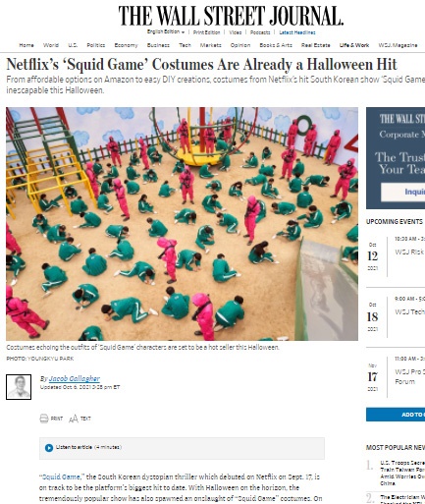The height and width of the screenshot is (504, 425).
Task: Open Jacob Gallagher author page link
Action: (x=75, y=378)
